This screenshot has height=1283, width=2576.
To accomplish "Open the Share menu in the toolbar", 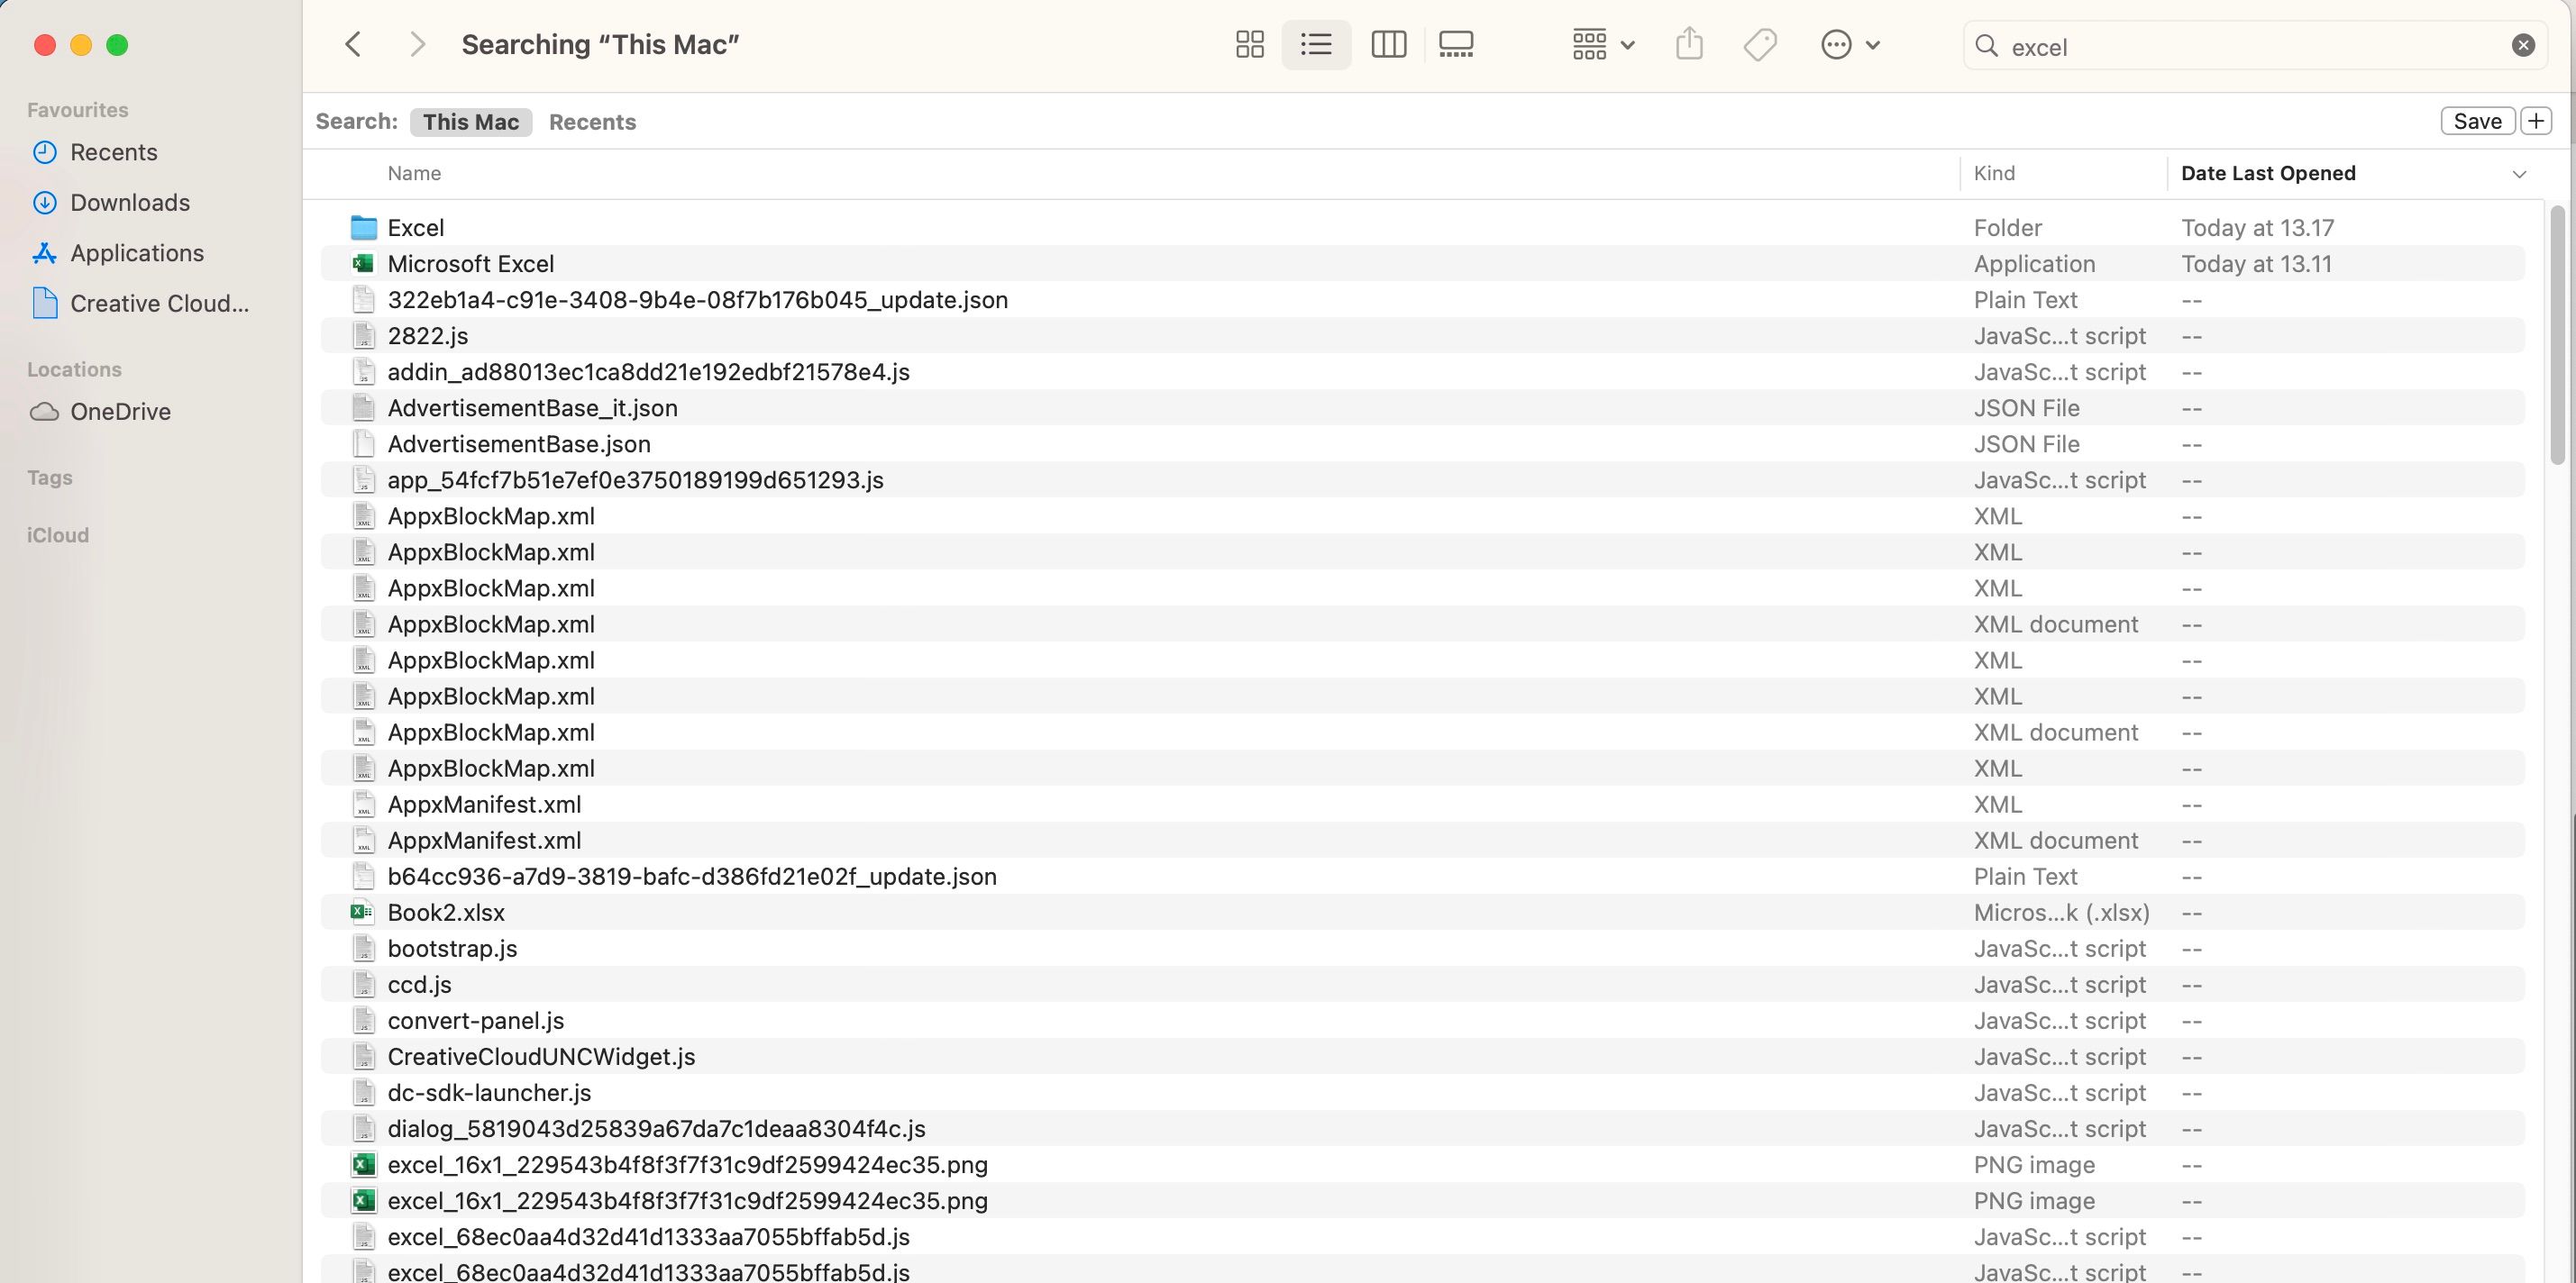I will coord(1689,44).
